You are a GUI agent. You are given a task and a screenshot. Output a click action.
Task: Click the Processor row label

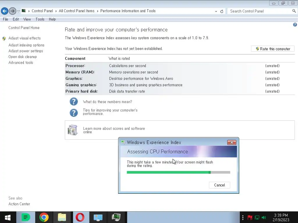pyautogui.click(x=75, y=66)
